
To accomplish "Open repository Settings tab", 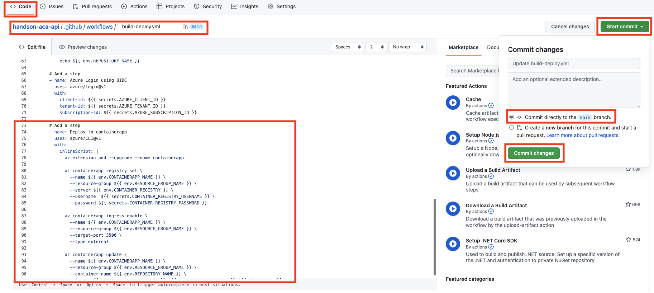I will coord(282,6).
